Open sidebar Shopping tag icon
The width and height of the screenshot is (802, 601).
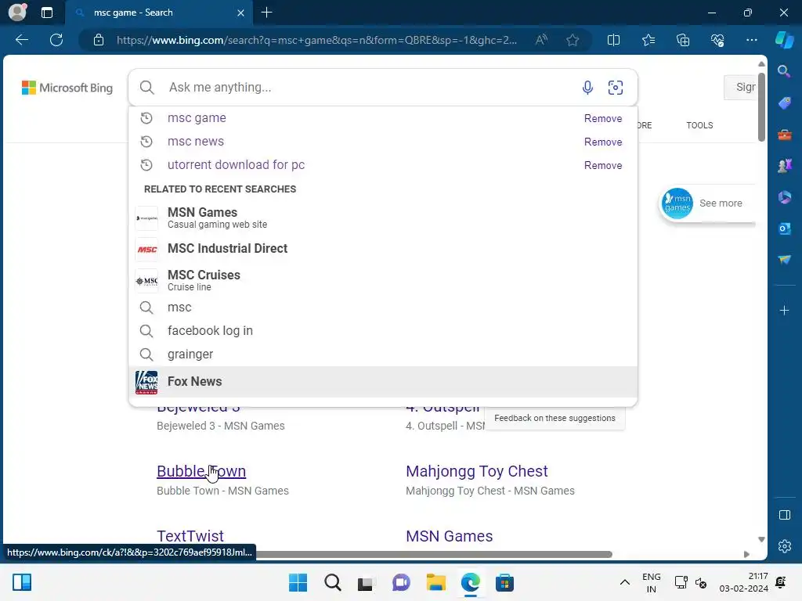(784, 103)
